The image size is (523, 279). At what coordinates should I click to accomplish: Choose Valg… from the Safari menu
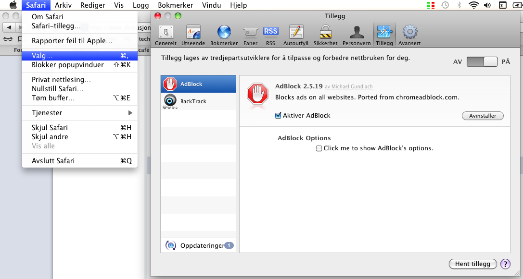point(80,56)
